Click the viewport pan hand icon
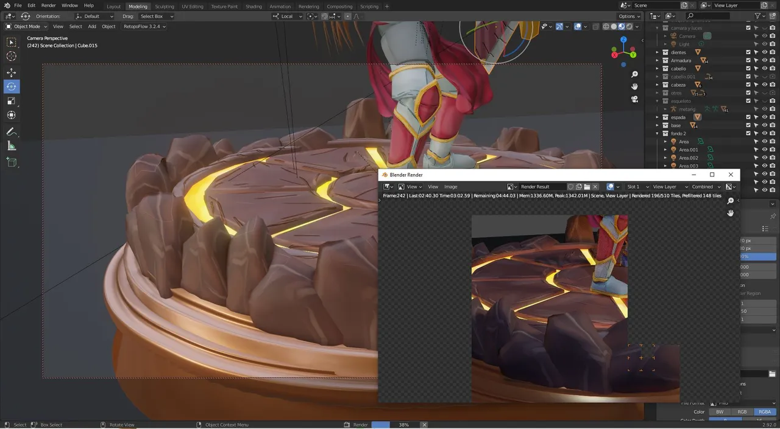The image size is (780, 429). (634, 86)
